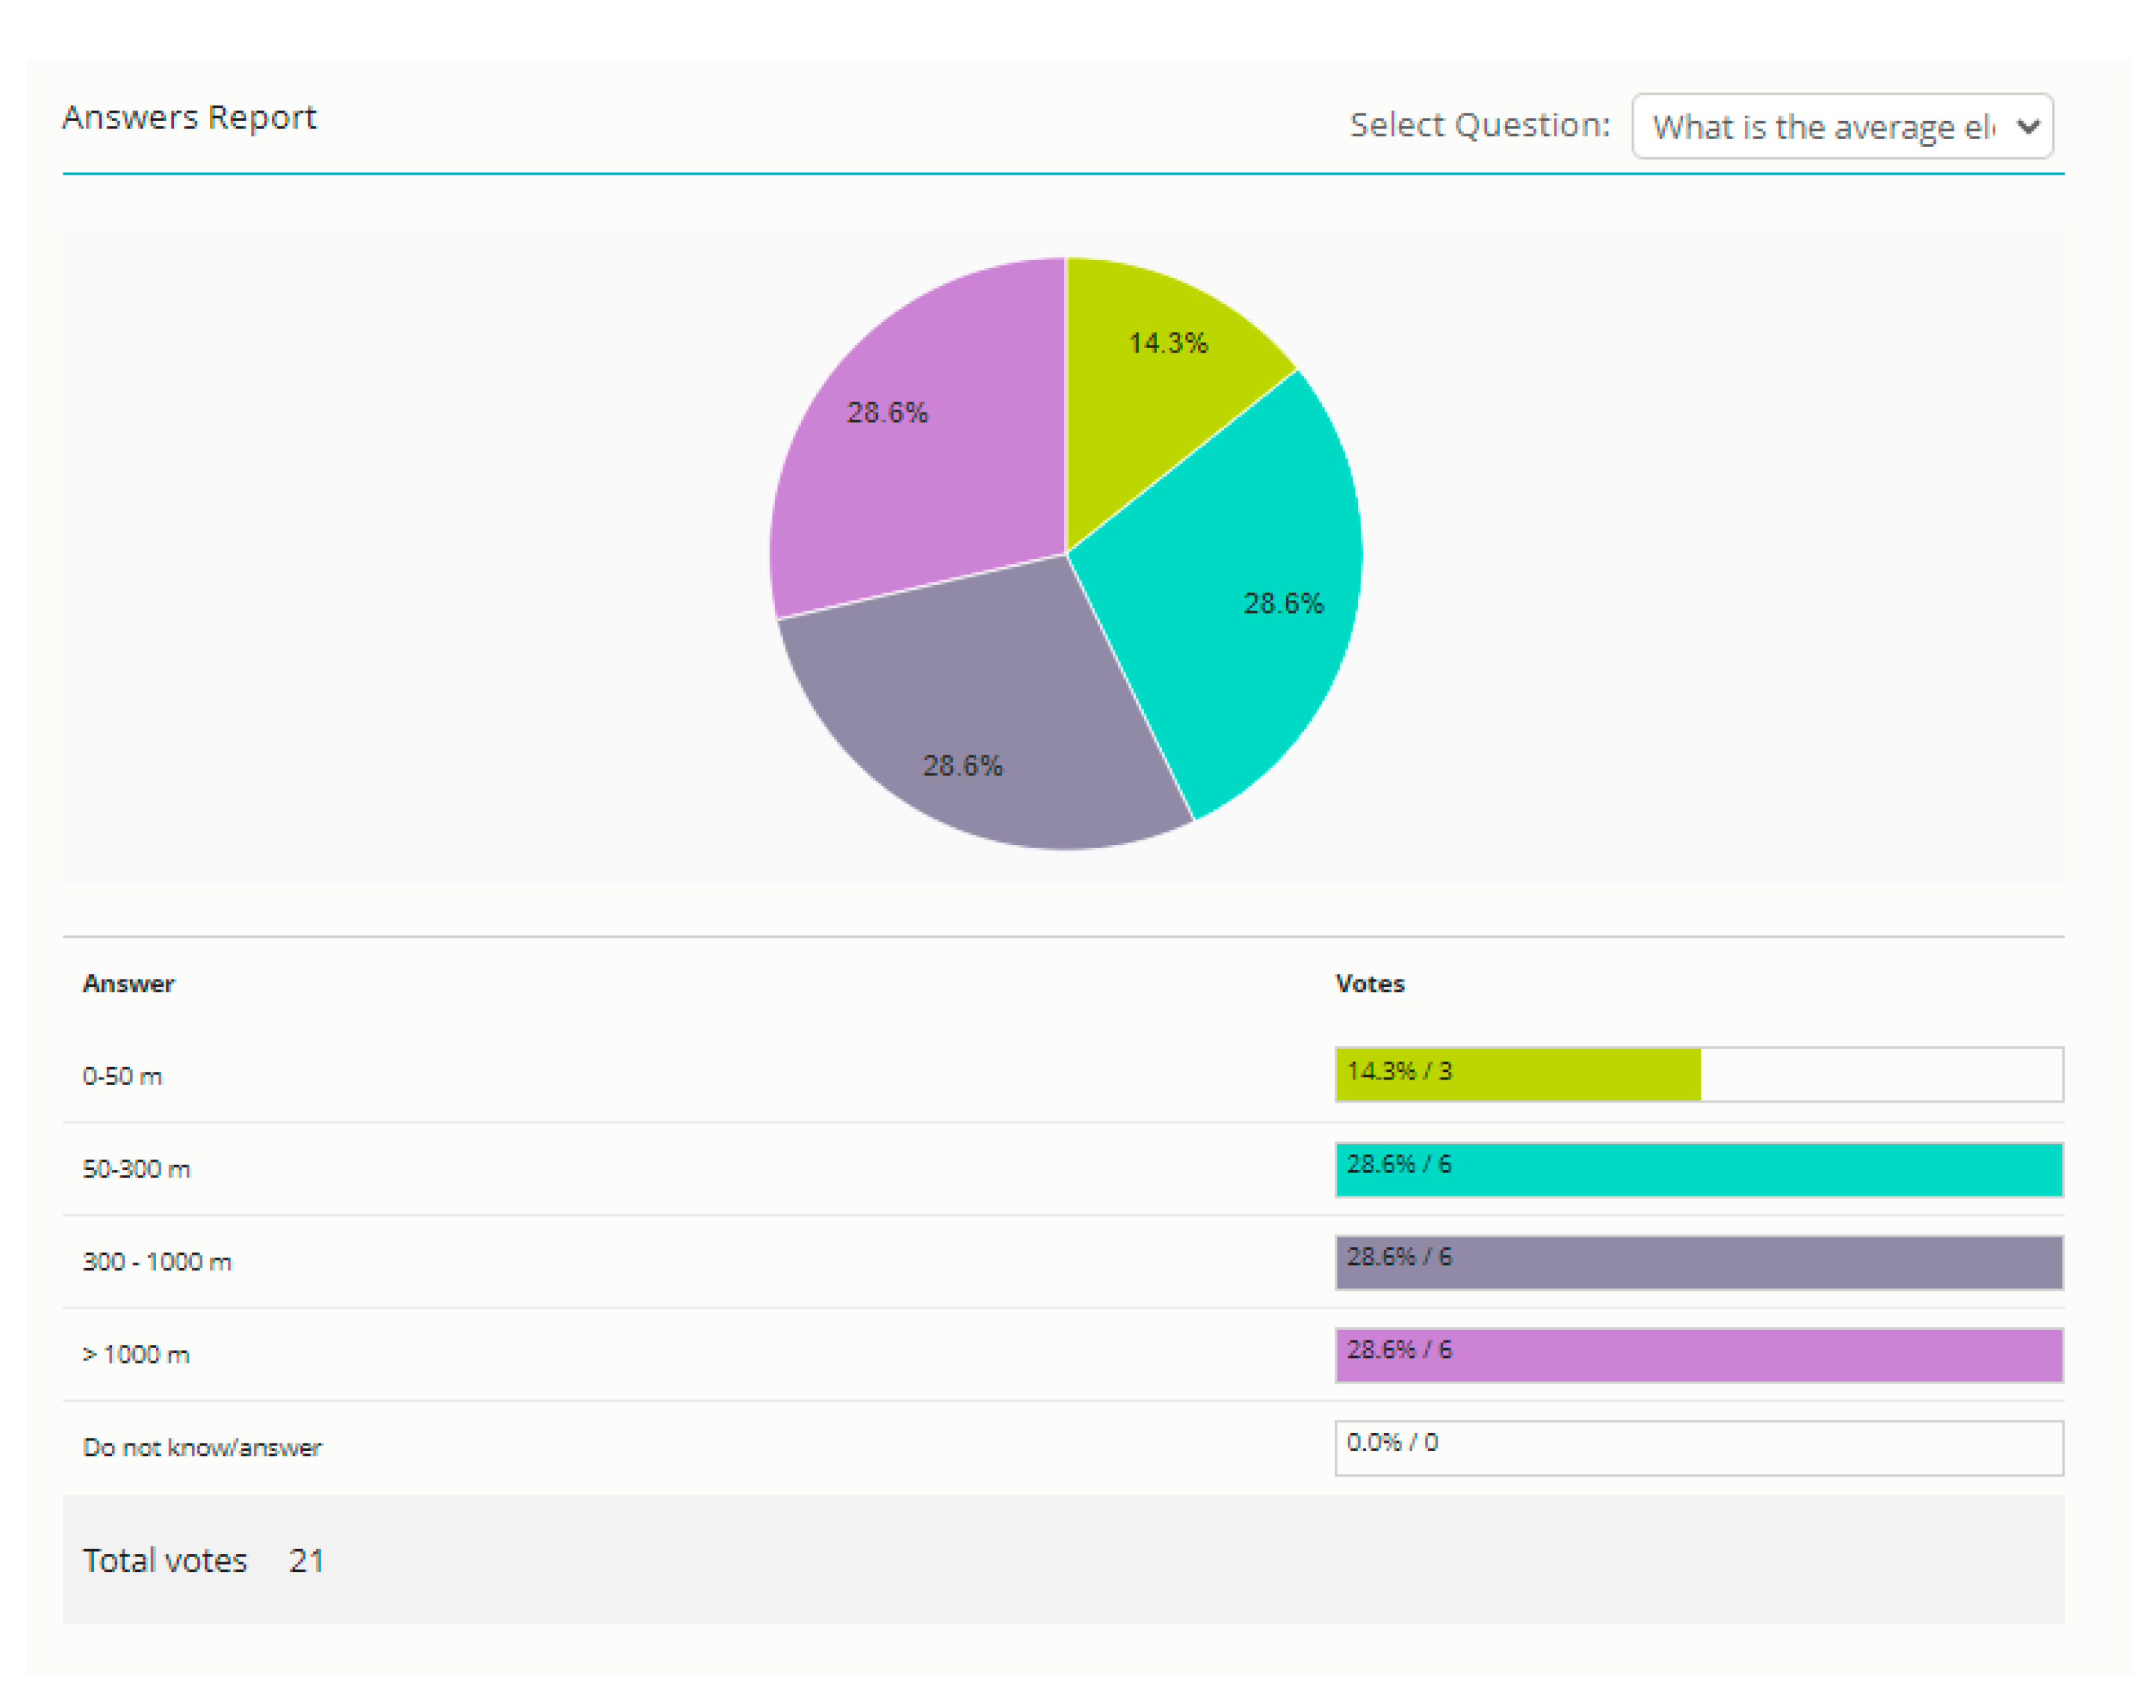Click the Answers Report heading
The height and width of the screenshot is (1691, 2150).
189,117
